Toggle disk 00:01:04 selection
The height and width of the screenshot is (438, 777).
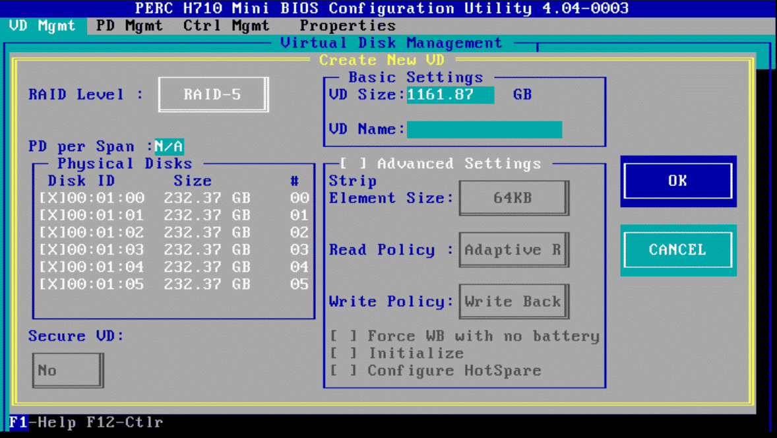50,267
